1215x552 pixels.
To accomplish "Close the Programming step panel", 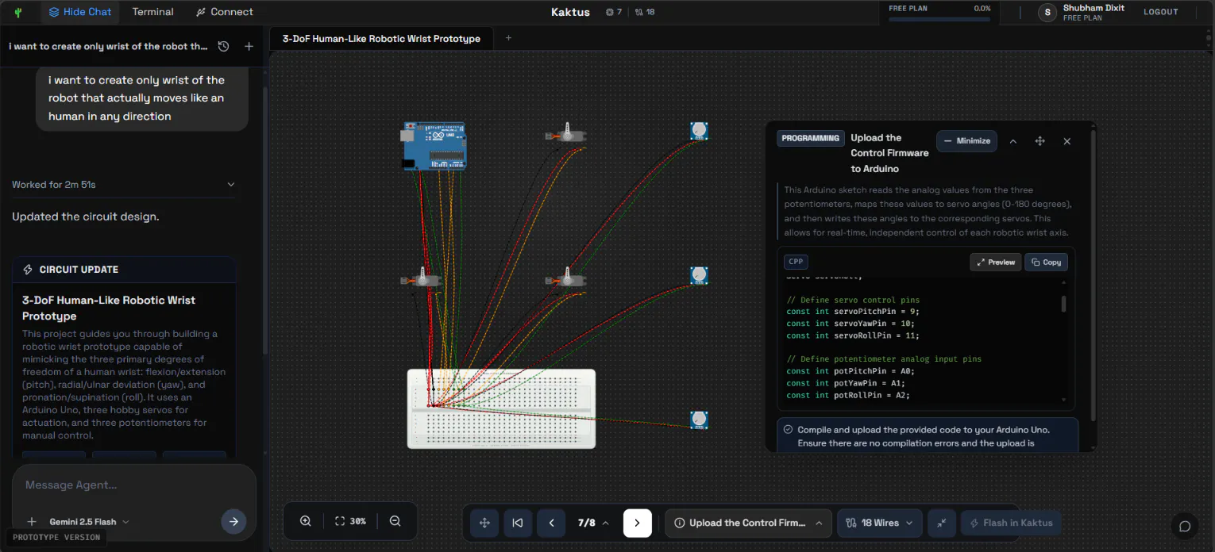I will pyautogui.click(x=1066, y=141).
